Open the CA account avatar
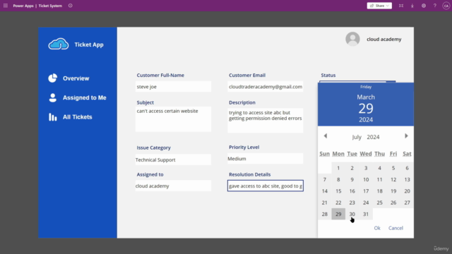 [x=446, y=6]
